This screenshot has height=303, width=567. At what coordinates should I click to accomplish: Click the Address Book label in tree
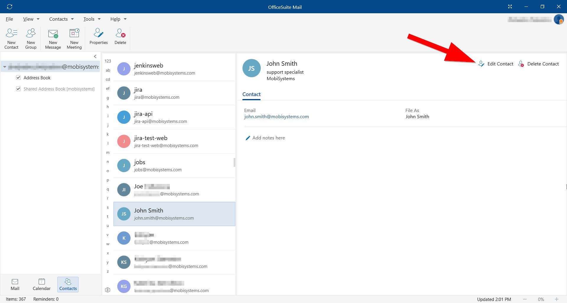coord(37,78)
